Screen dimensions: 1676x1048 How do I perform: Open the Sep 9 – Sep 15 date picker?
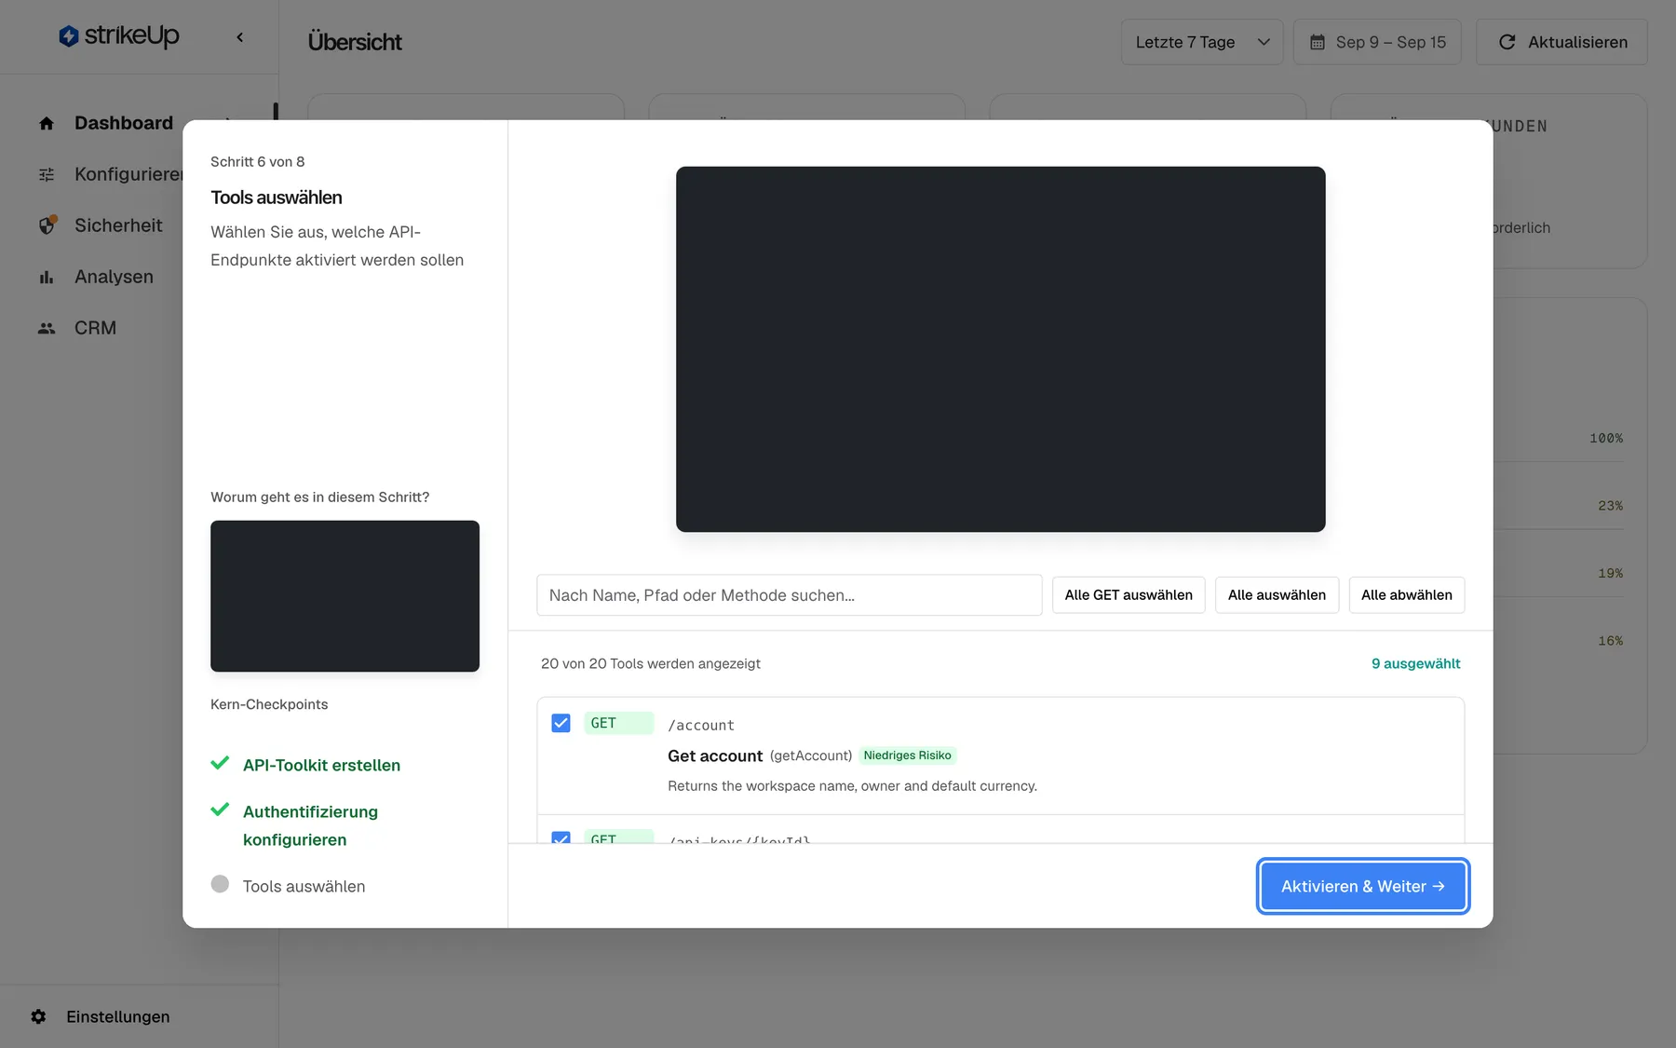pyautogui.click(x=1377, y=42)
